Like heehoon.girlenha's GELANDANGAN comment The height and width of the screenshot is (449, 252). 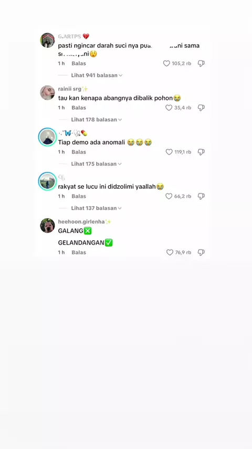[x=170, y=252]
